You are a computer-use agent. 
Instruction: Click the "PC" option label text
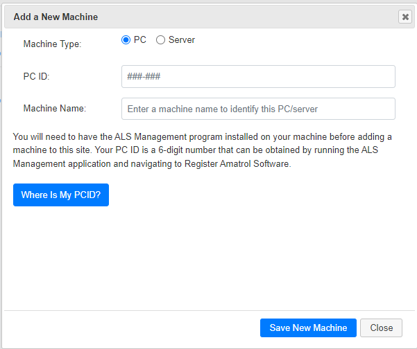point(140,39)
